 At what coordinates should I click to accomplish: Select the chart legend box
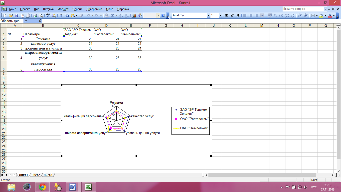pyautogui.click(x=190, y=120)
